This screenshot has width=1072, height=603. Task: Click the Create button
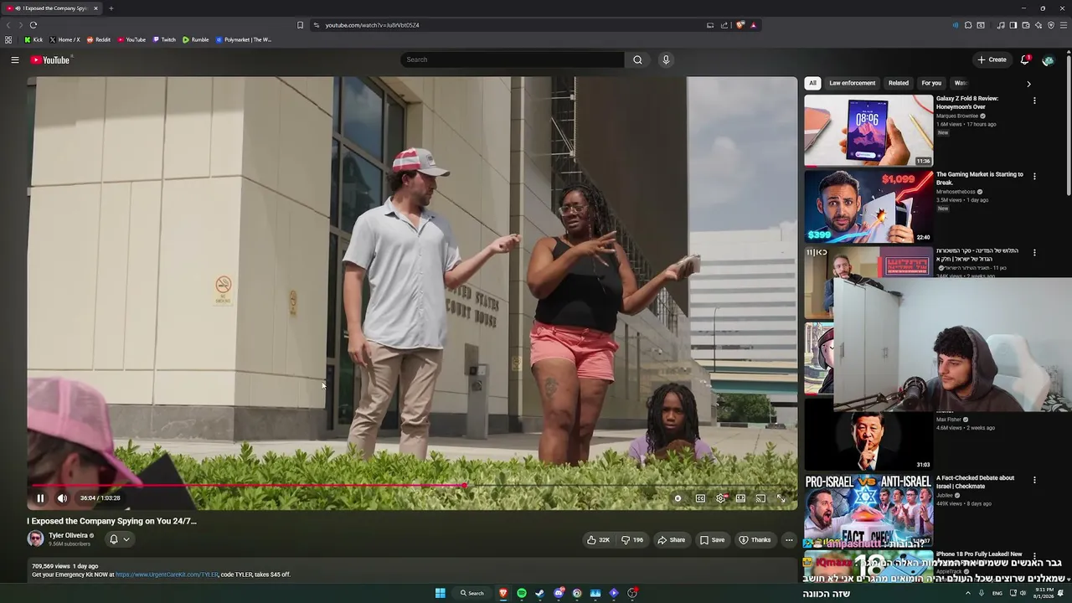[x=992, y=59]
